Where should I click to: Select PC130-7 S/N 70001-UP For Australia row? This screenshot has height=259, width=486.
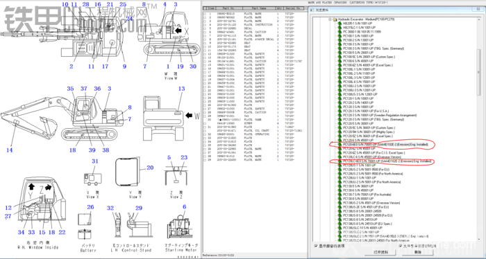tap(367, 195)
